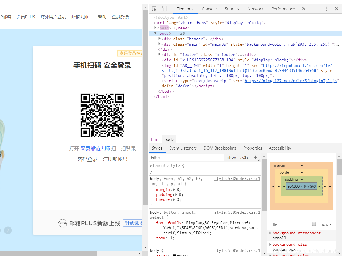Open the Performance tab
This screenshot has width=342, height=256.
coord(283,9)
